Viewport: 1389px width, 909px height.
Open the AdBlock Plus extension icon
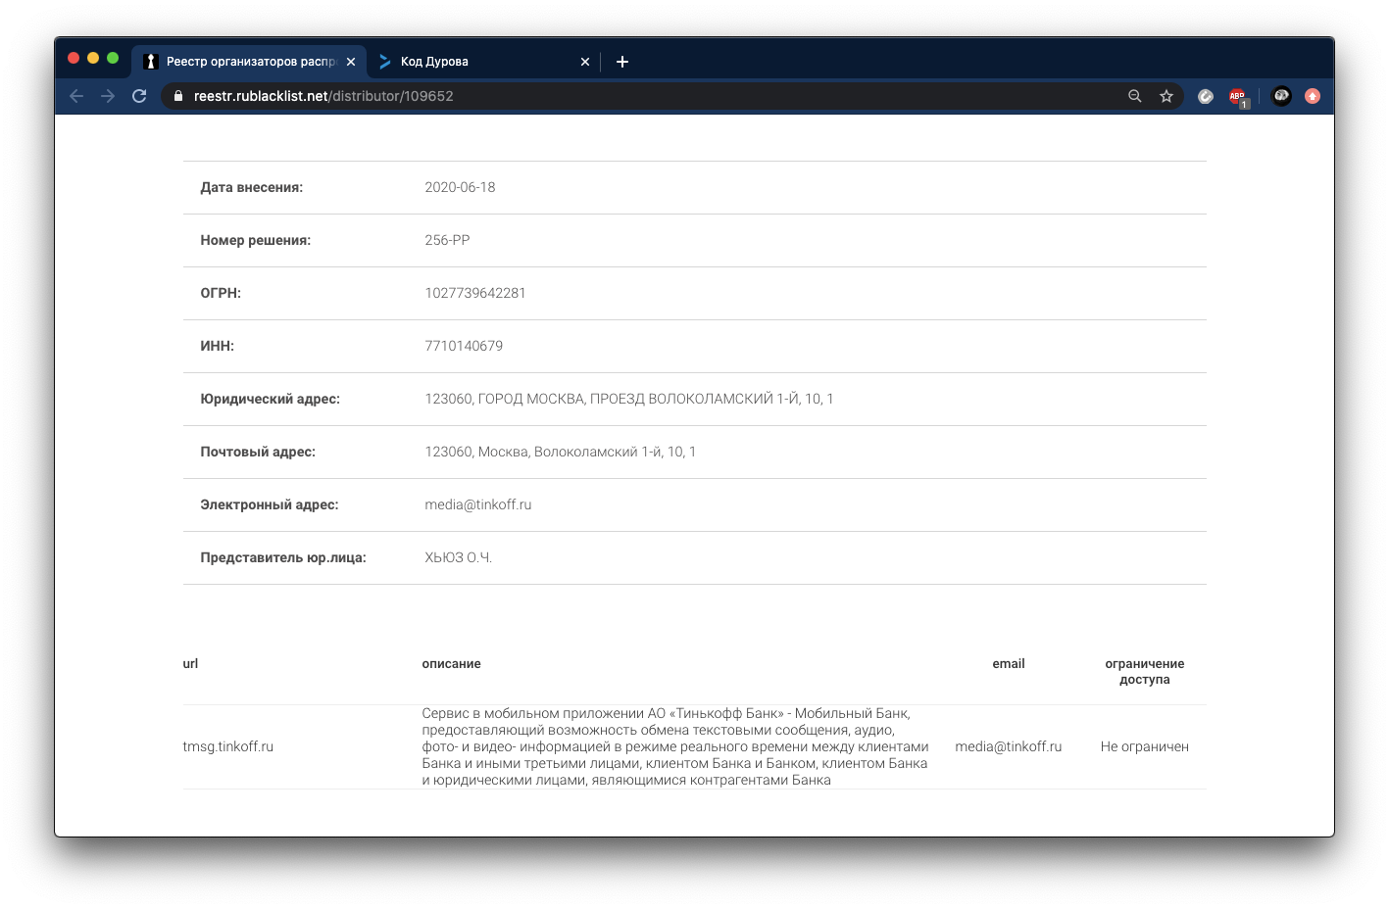1238,96
